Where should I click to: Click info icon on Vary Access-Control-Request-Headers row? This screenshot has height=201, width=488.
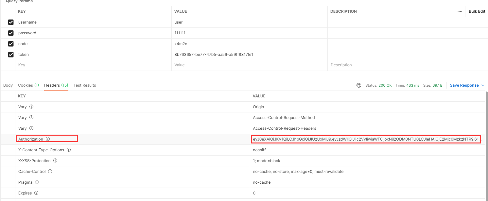point(31,128)
